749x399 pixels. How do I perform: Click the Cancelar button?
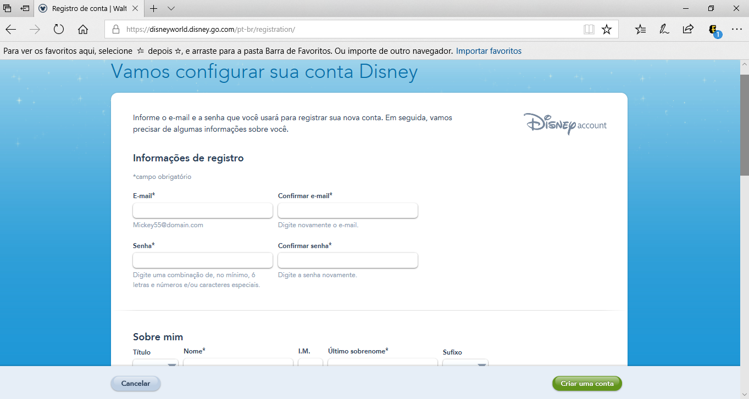pyautogui.click(x=136, y=384)
